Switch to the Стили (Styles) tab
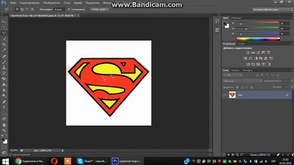The height and width of the screenshot is (165, 294). (x=241, y=44)
